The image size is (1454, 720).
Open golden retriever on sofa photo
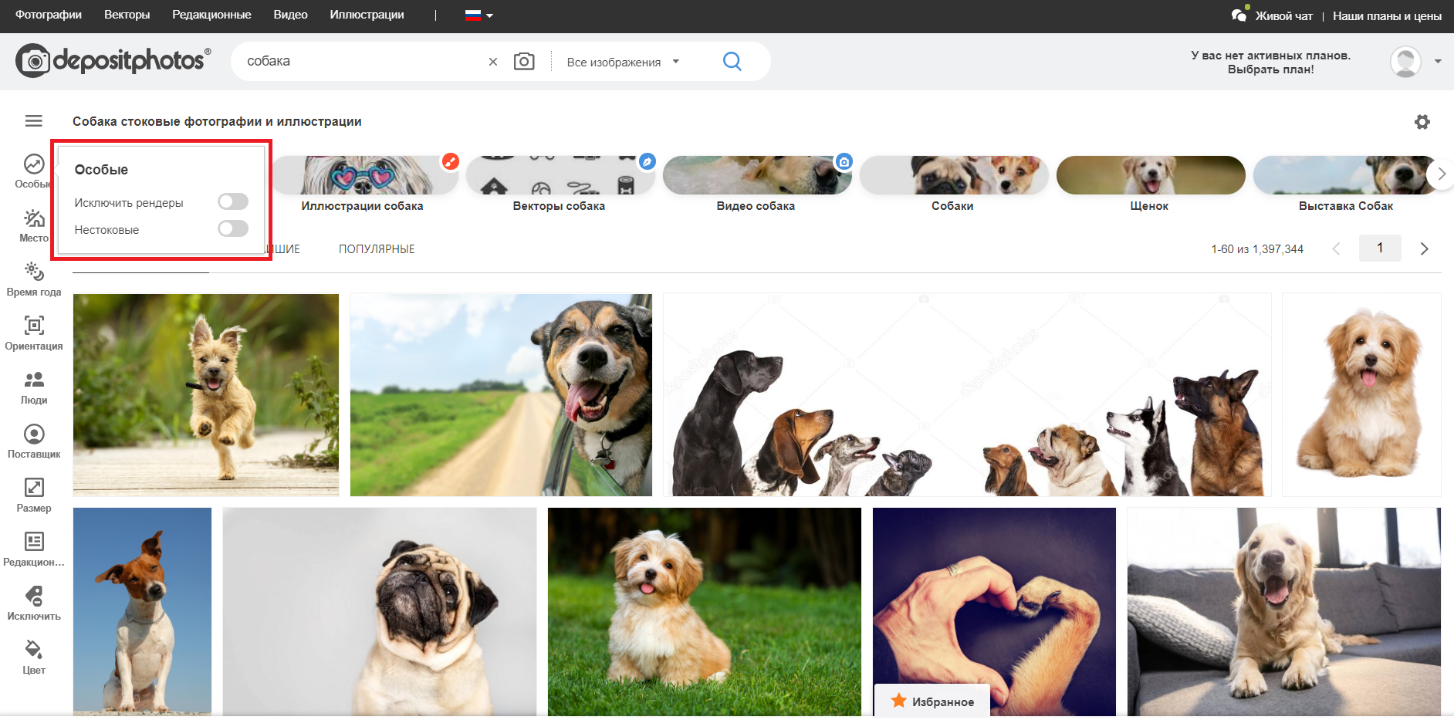(x=1283, y=612)
